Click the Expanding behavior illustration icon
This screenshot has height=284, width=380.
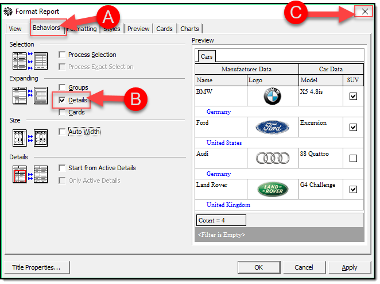30,95
